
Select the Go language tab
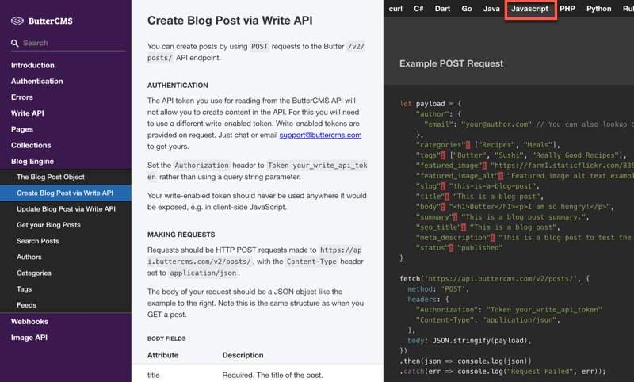pos(467,9)
